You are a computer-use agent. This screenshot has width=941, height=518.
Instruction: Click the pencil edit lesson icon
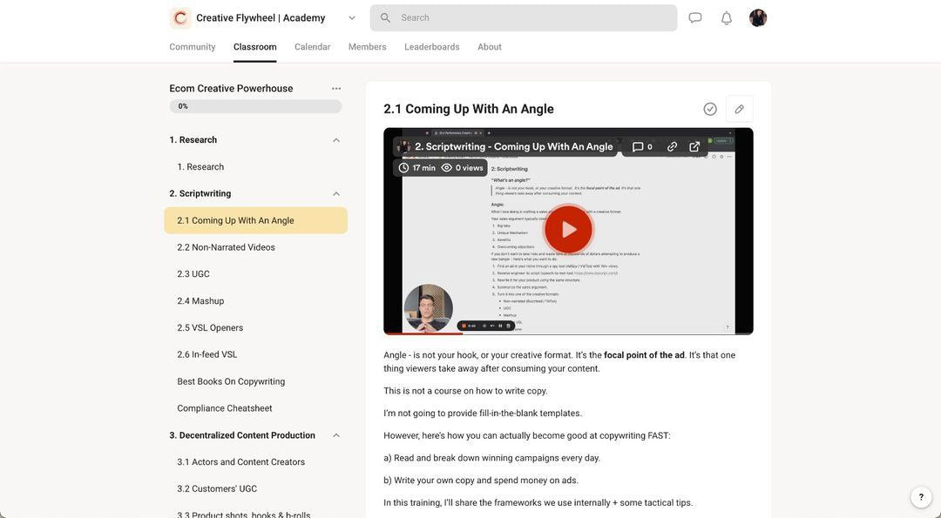[x=739, y=109]
